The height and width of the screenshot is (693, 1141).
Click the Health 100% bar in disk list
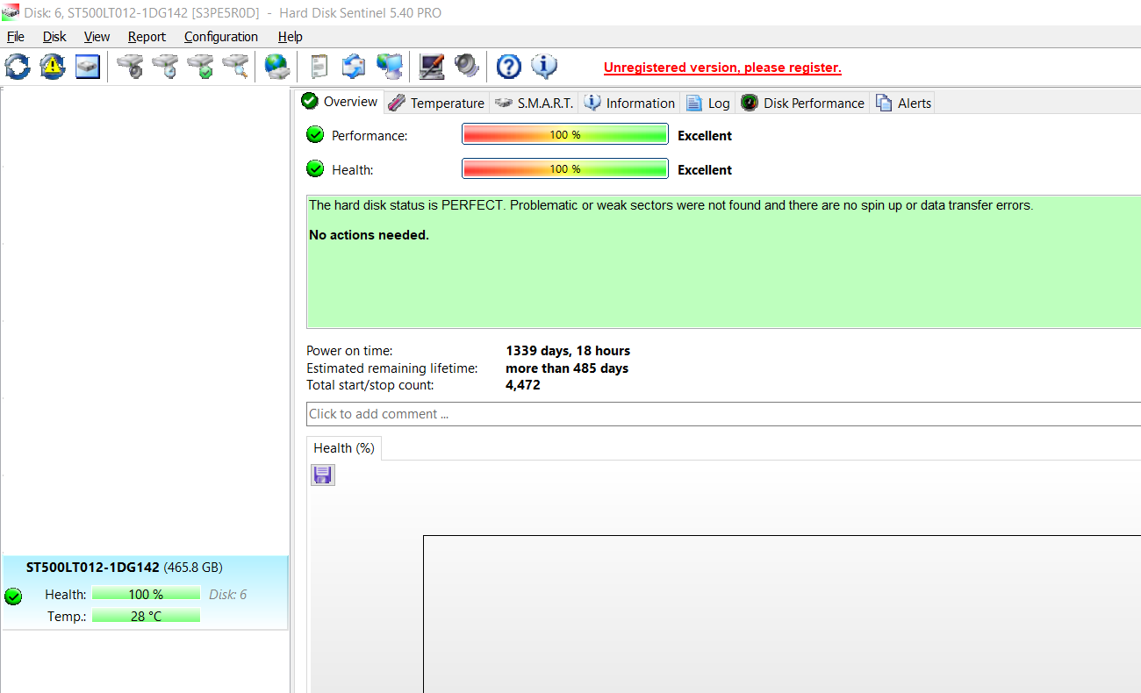[x=146, y=595]
